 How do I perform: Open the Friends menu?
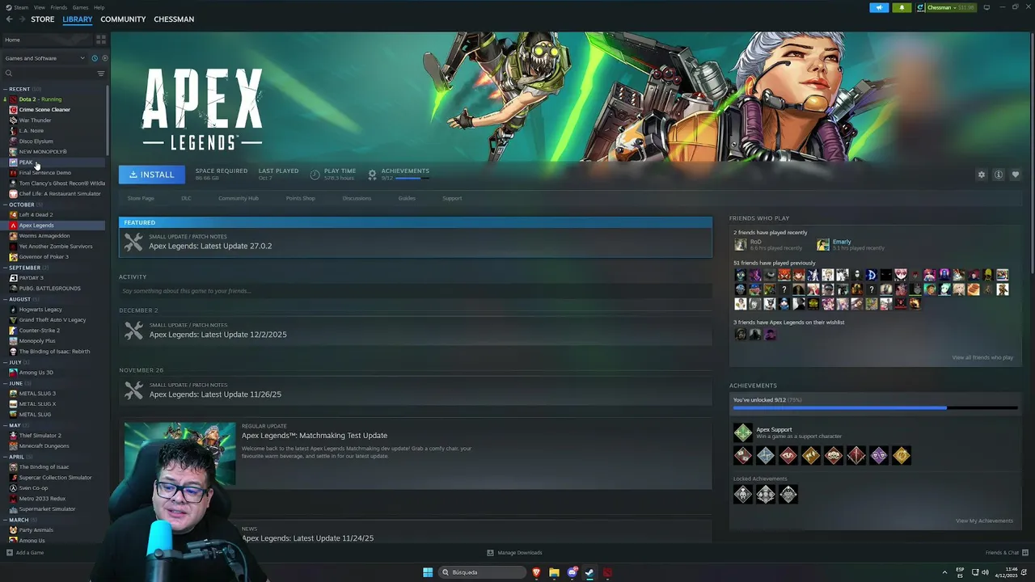pyautogui.click(x=59, y=7)
